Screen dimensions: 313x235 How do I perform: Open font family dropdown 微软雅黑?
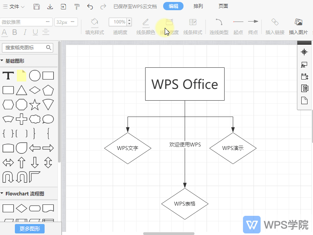click(26, 22)
